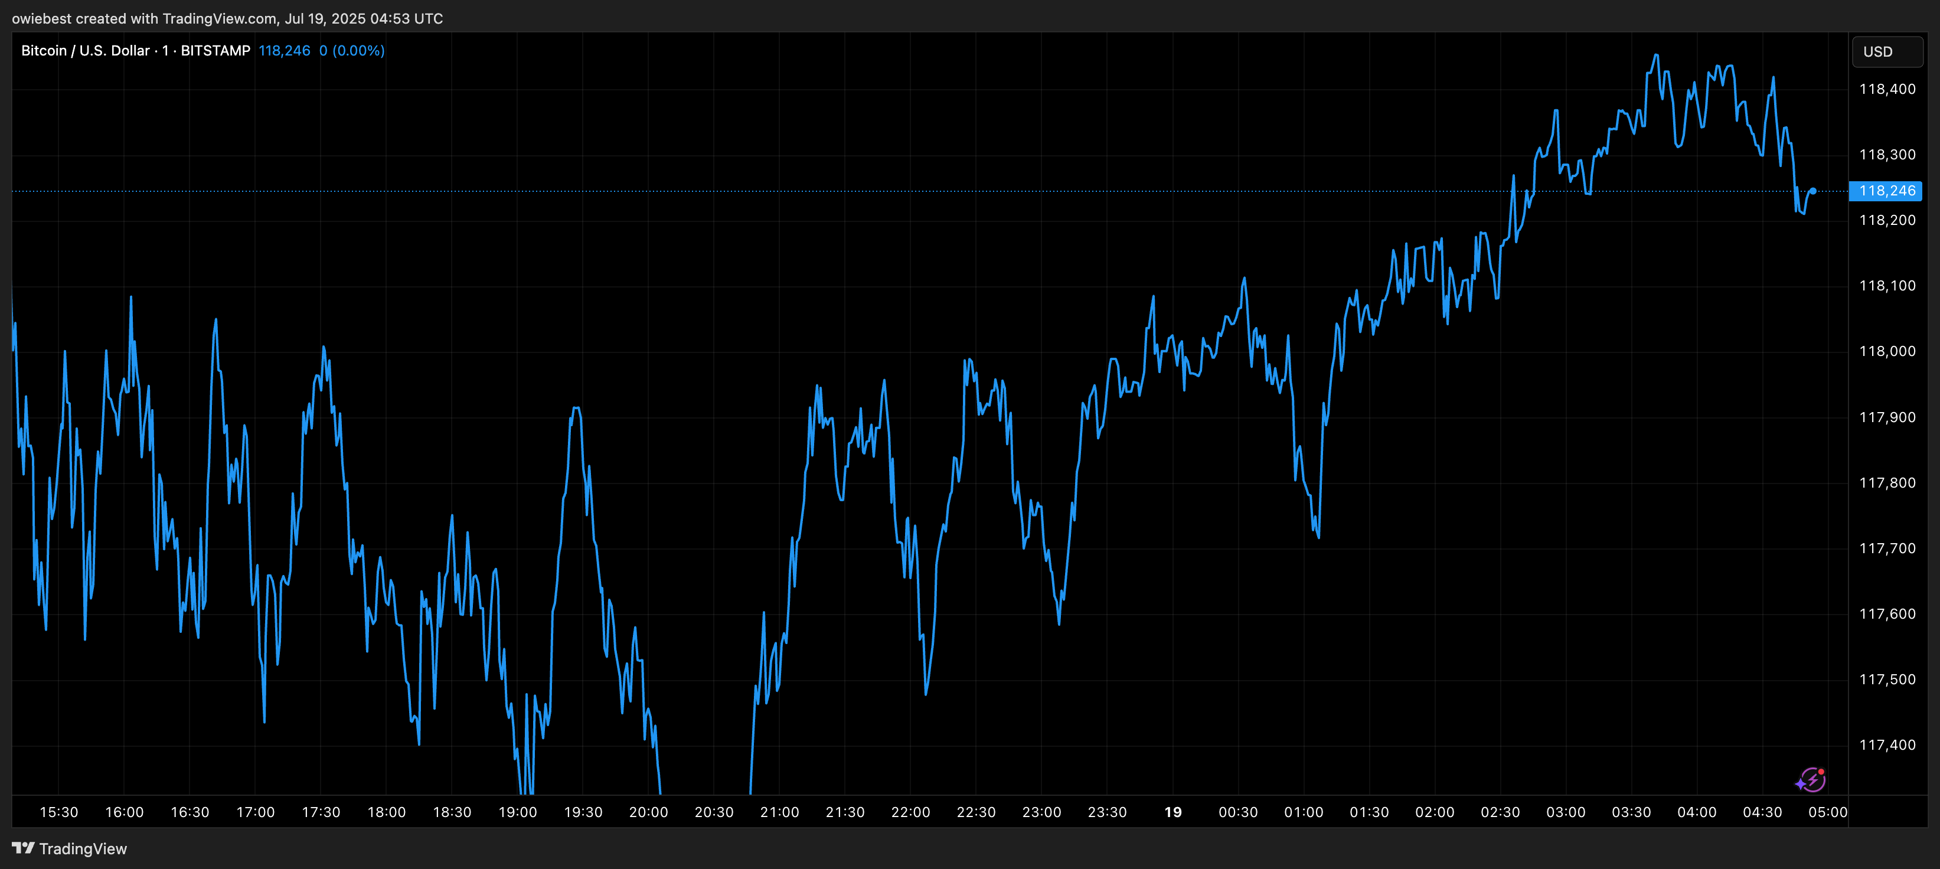The image size is (1940, 869).
Task: Click the 117,800 price axis label
Action: [1887, 483]
